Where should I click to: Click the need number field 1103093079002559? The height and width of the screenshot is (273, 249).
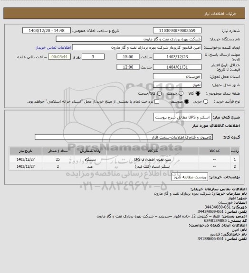click(x=177, y=31)
